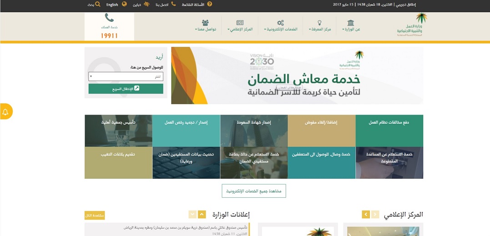The height and width of the screenshot is (236, 490).
Task: Click the up arrow beside إعلانات الوزارة
Action: click(202, 214)
